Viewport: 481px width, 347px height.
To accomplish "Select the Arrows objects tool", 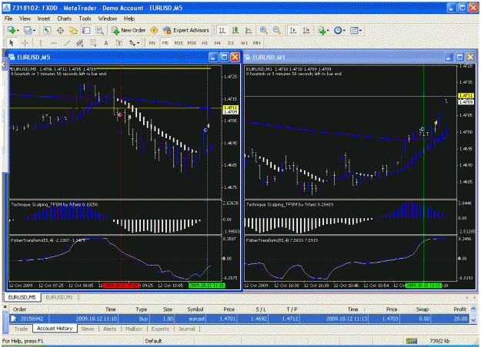I will point(132,43).
